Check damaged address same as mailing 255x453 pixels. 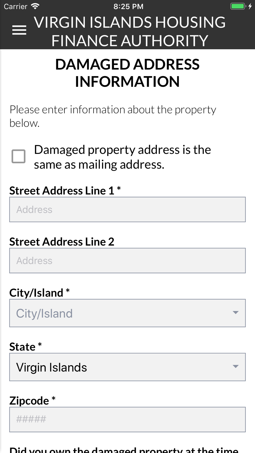18,156
